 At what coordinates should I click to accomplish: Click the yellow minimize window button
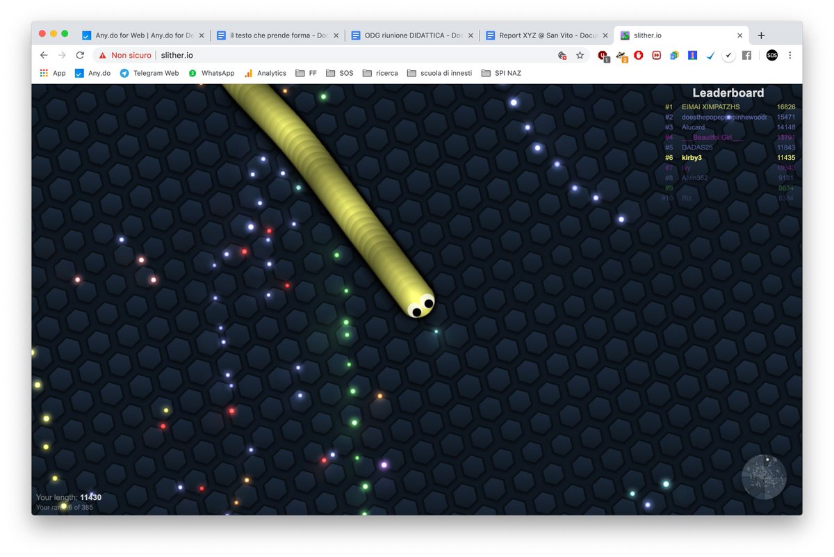point(54,33)
